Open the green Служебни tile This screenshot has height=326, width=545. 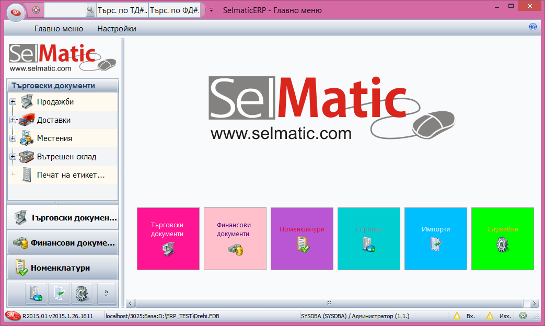pyautogui.click(x=503, y=239)
